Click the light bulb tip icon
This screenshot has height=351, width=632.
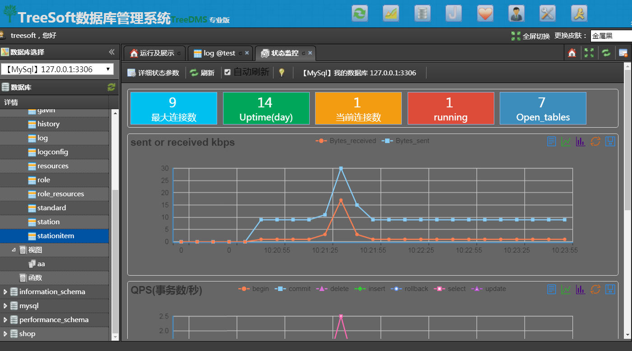282,73
